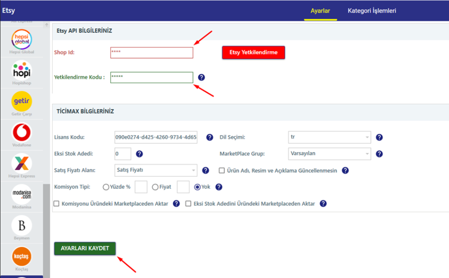The height and width of the screenshot is (278, 449).
Task: Check Komisyonu Üründeki Marketplaceden Aktar
Action: point(56,204)
